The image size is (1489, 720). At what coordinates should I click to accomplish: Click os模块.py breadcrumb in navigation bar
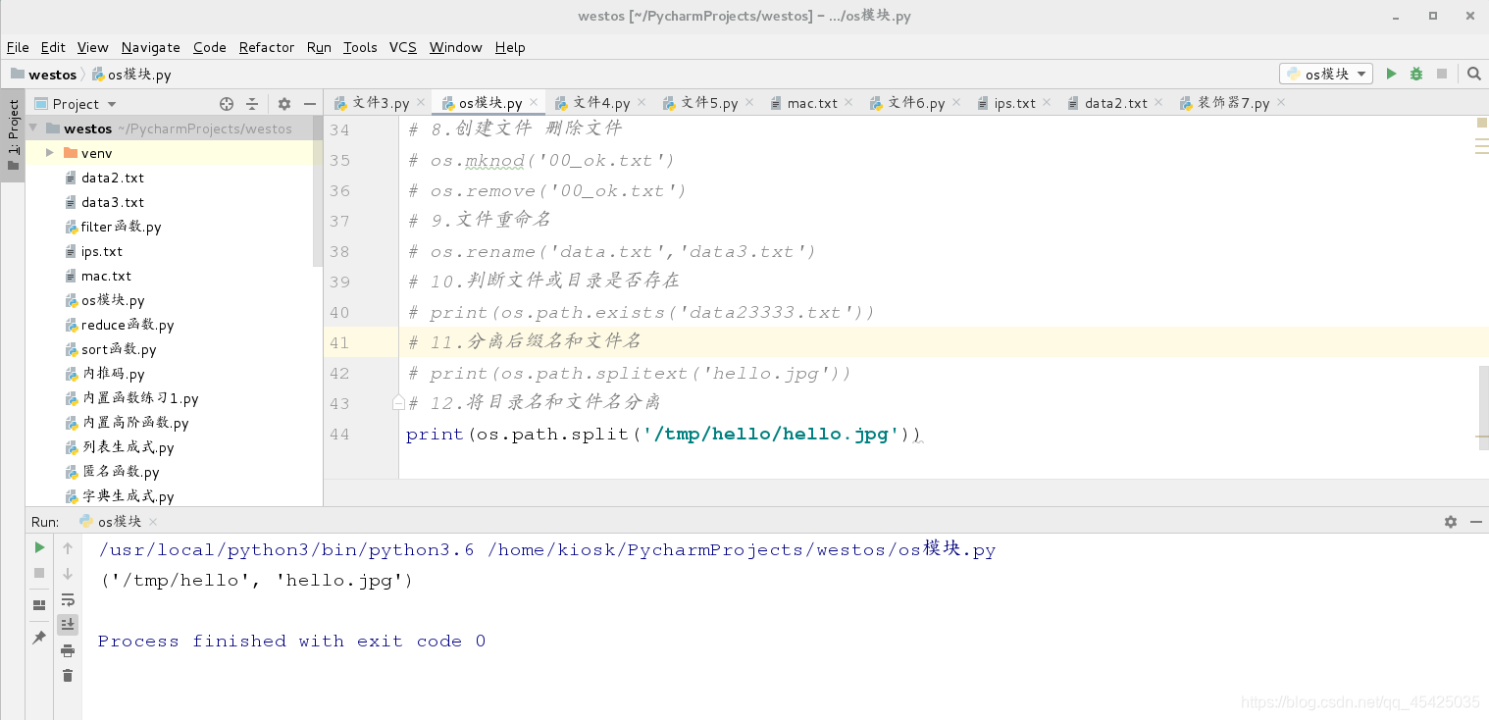pos(131,75)
